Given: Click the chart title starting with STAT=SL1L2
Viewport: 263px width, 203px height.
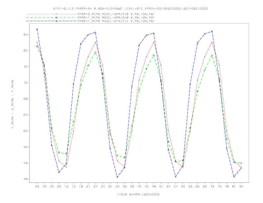Looking at the screenshot, I should click(130, 9).
